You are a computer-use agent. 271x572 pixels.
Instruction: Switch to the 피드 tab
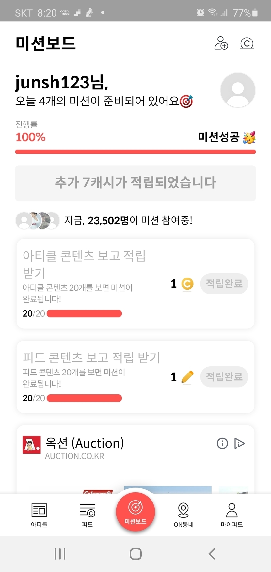87,515
